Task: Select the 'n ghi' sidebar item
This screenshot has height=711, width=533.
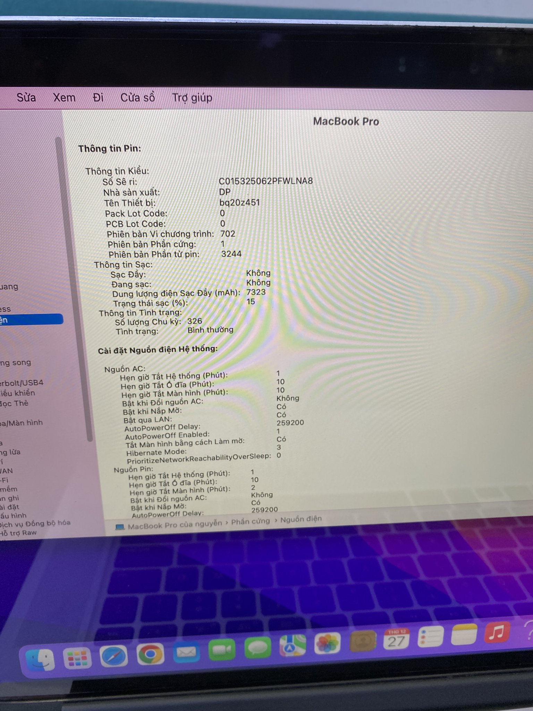Action: click(9, 498)
